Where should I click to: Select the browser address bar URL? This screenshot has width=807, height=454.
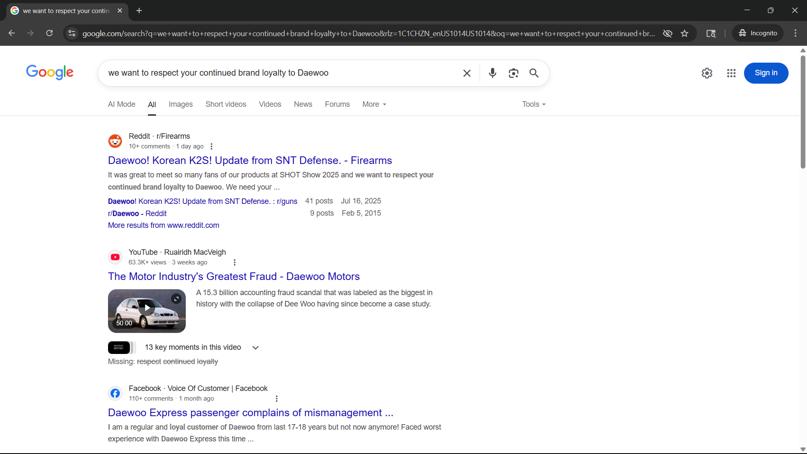(x=368, y=33)
